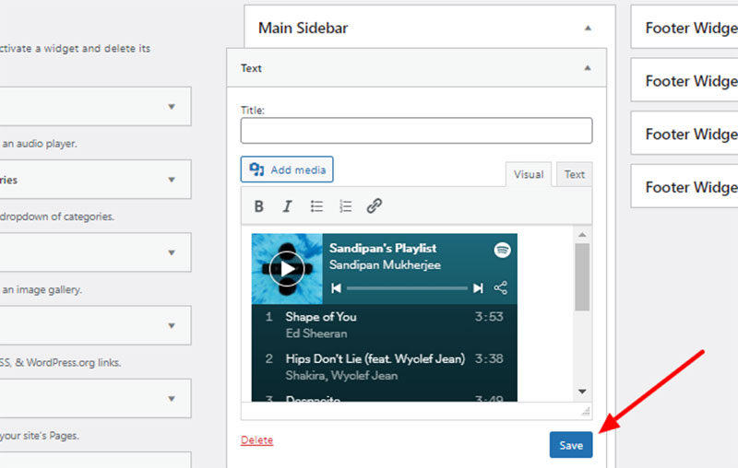Click editor scrollbar down arrow
The image size is (738, 468).
(x=582, y=392)
